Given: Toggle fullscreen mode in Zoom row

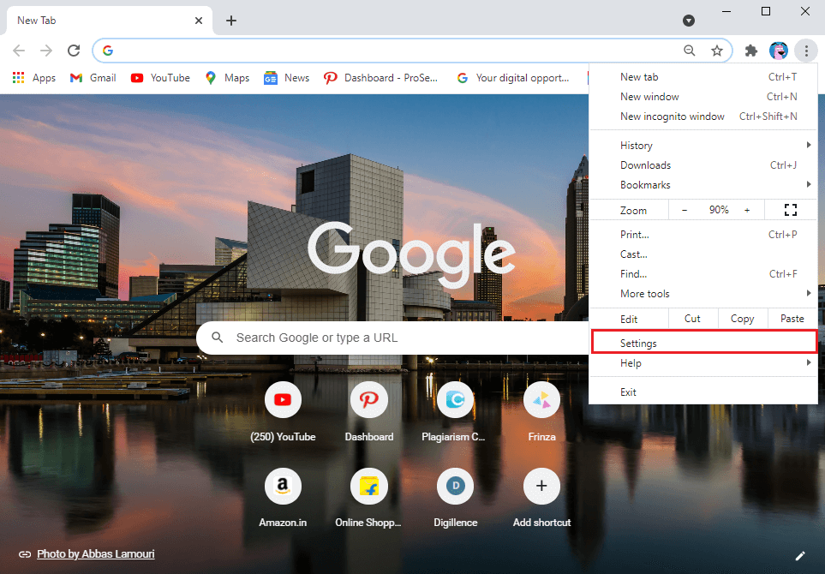Looking at the screenshot, I should click(x=790, y=210).
